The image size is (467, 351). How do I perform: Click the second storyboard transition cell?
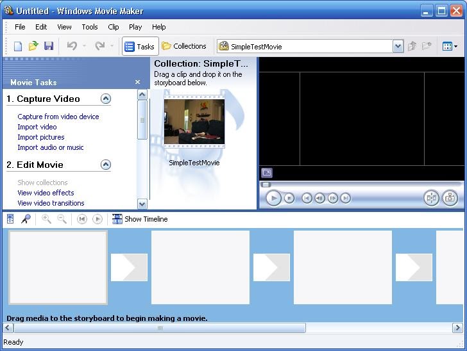271,268
